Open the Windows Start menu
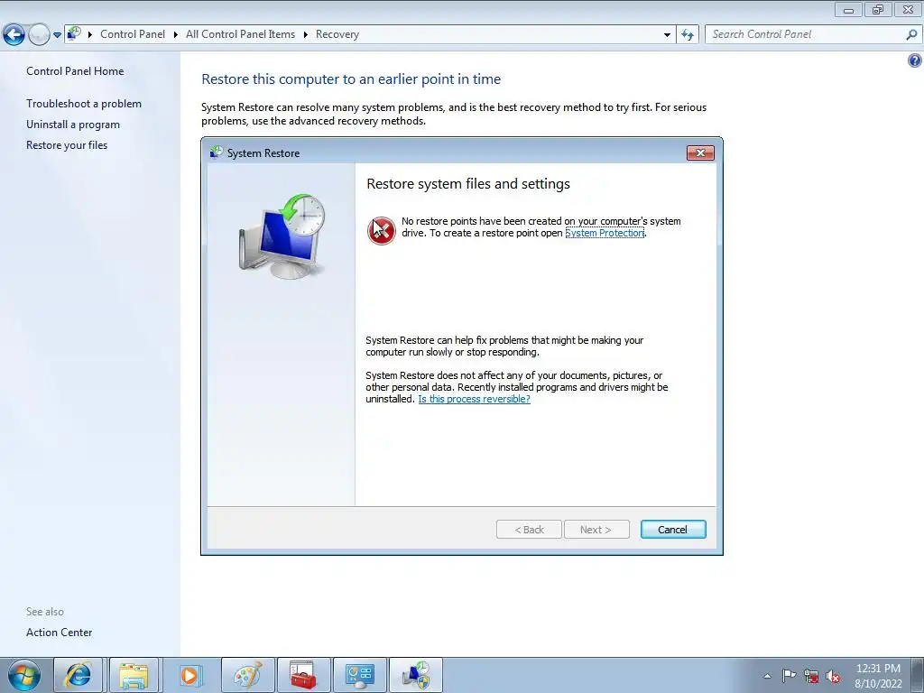924x693 pixels. (24, 675)
